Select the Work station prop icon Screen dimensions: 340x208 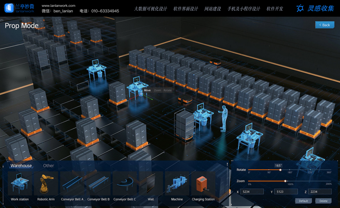20,184
